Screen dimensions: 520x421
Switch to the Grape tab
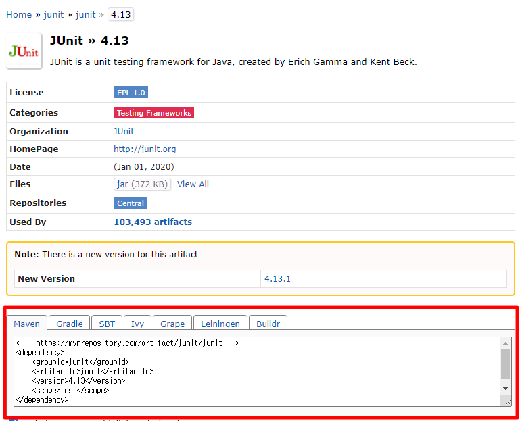[x=172, y=324]
